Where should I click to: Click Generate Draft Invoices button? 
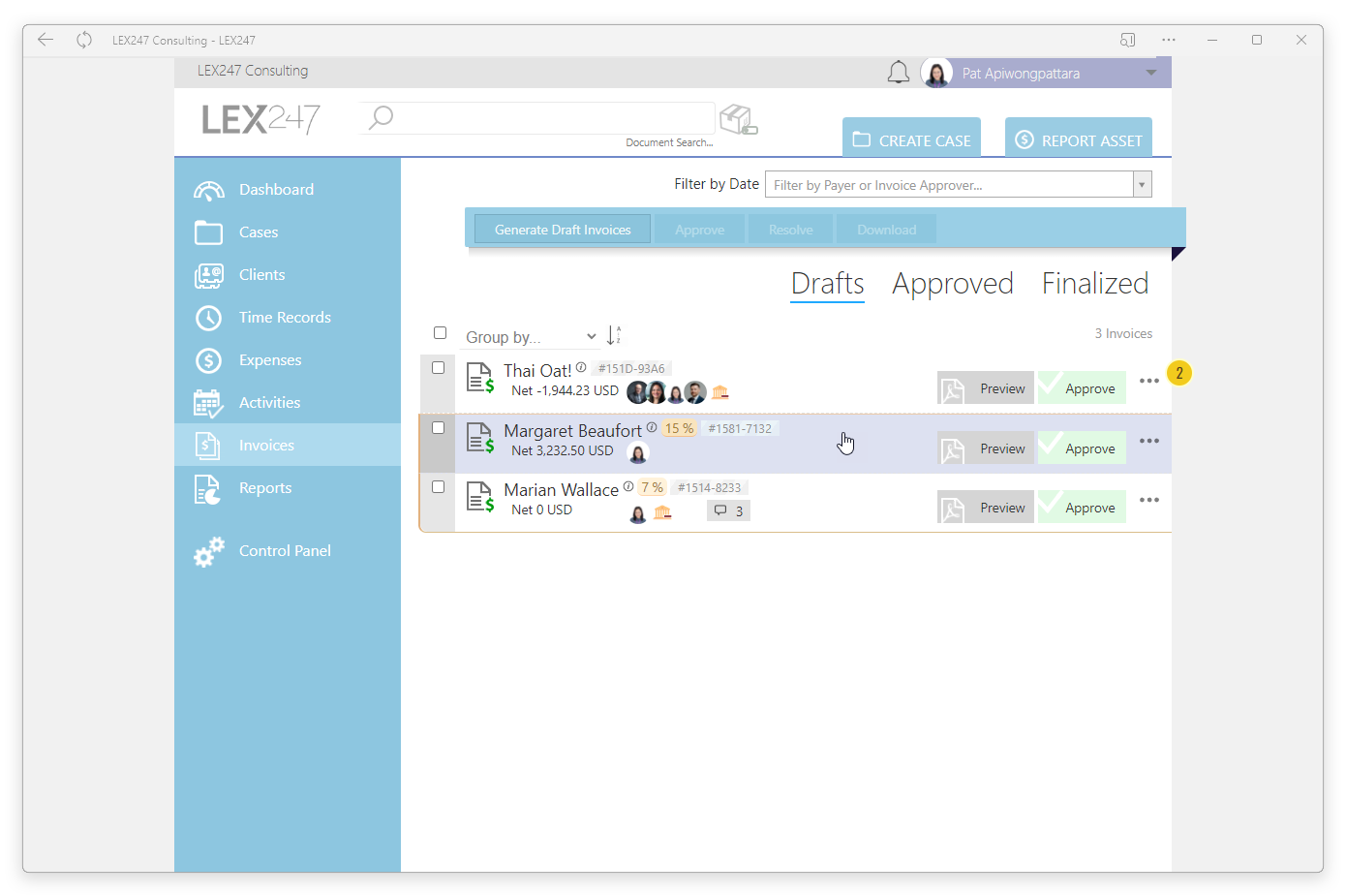(x=563, y=230)
